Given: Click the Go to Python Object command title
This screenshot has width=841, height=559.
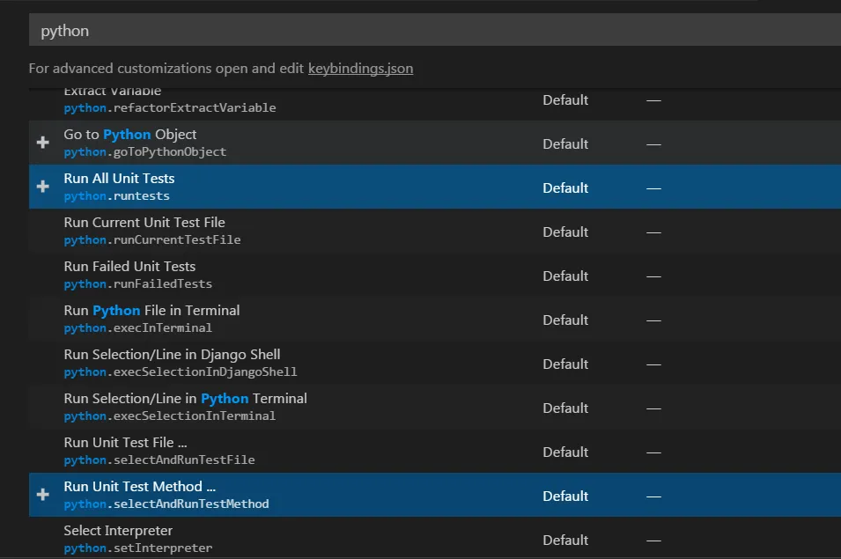Looking at the screenshot, I should (130, 135).
